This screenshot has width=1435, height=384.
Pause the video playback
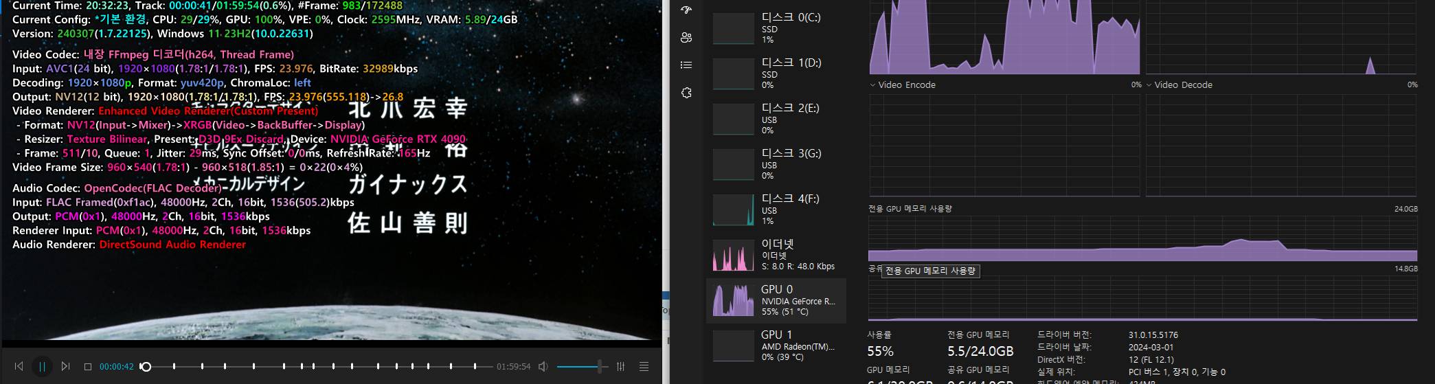(x=42, y=367)
